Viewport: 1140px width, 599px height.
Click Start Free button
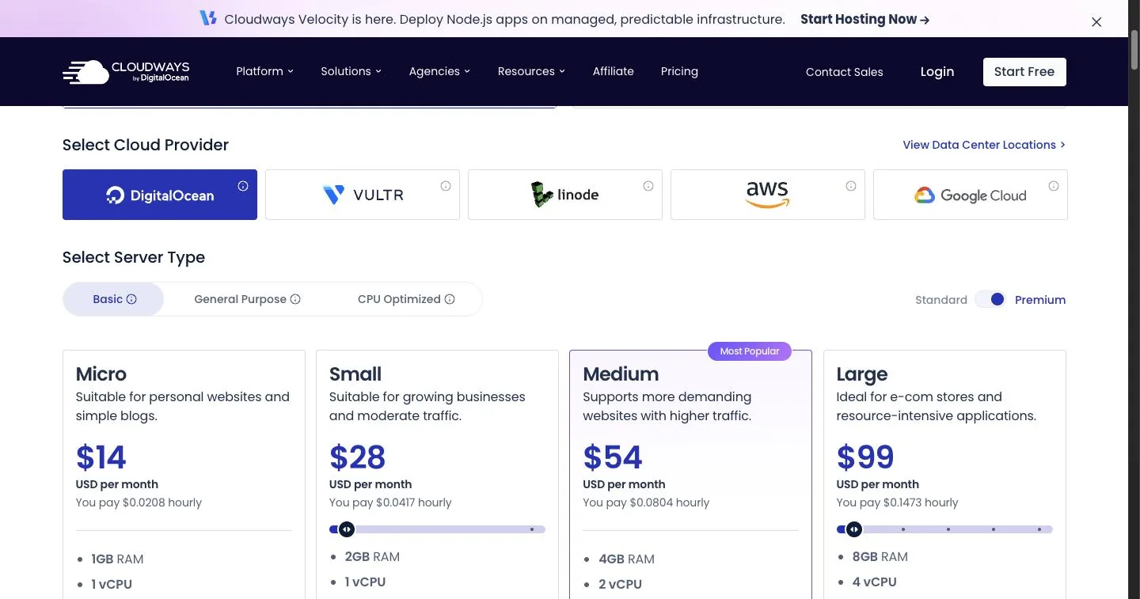pos(1024,71)
